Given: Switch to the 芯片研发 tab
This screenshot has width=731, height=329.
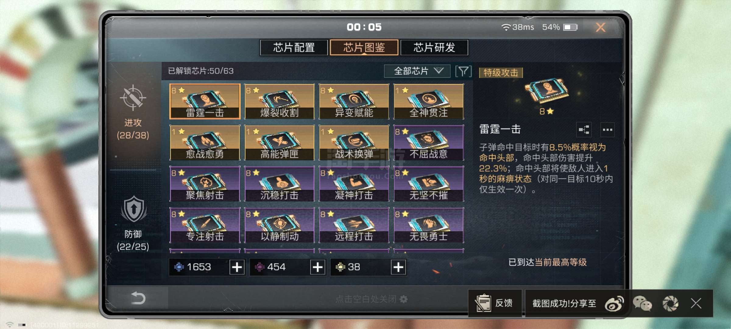Looking at the screenshot, I should pos(434,48).
